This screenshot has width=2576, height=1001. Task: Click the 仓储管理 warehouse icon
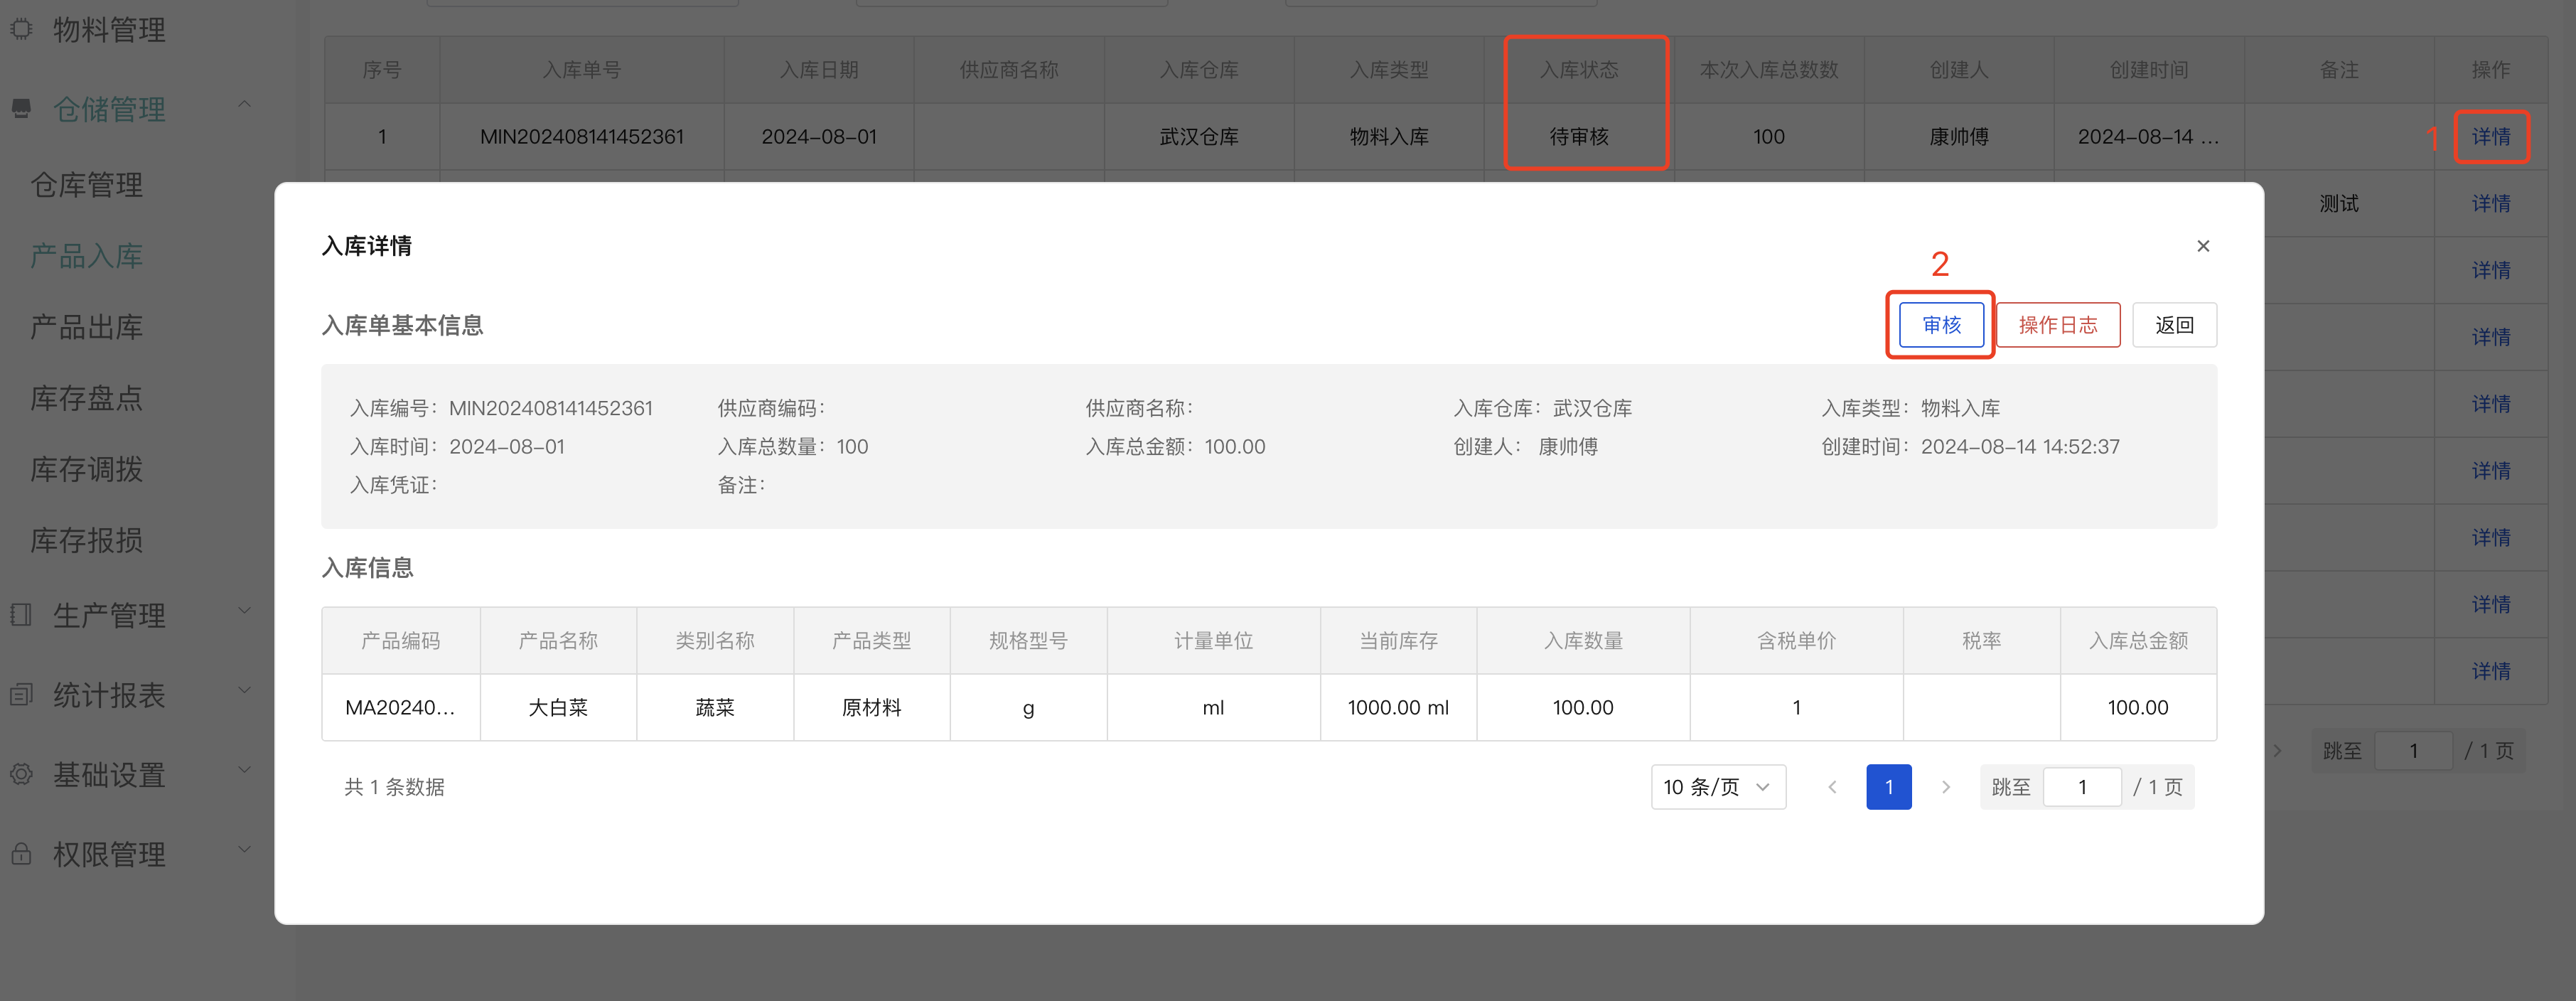click(x=22, y=108)
